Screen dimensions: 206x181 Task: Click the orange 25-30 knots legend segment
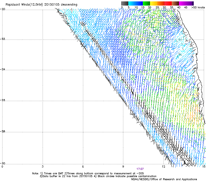click(x=161, y=3)
